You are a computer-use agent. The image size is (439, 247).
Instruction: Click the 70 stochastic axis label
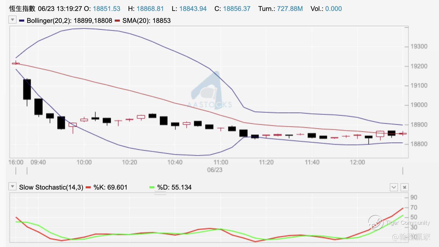tap(414, 208)
